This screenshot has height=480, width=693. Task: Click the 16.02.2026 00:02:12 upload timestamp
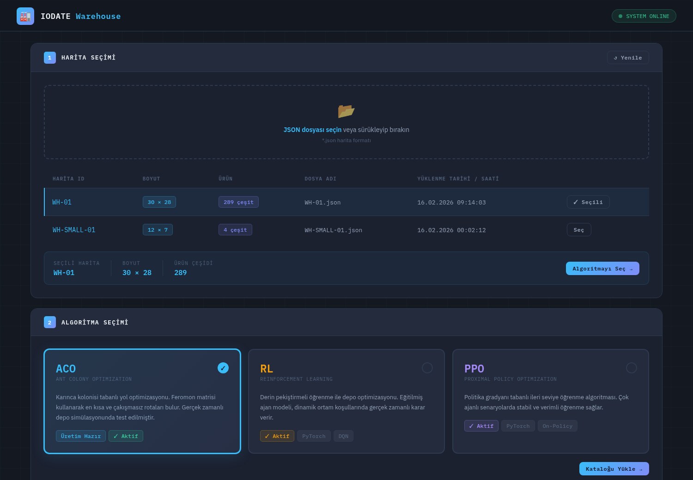(x=451, y=230)
